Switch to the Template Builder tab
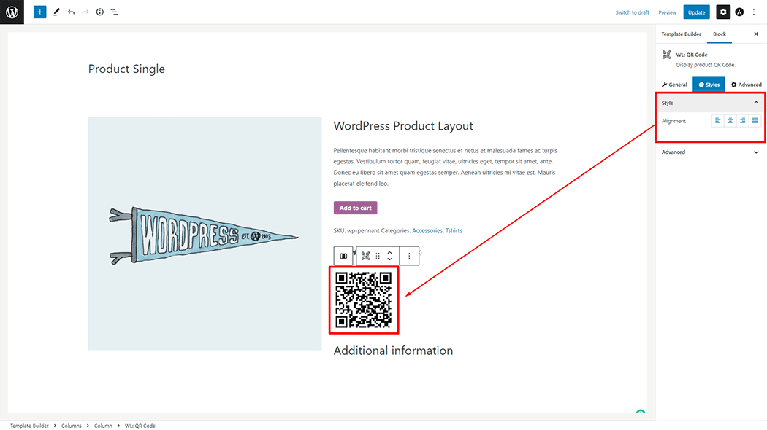 tap(681, 34)
